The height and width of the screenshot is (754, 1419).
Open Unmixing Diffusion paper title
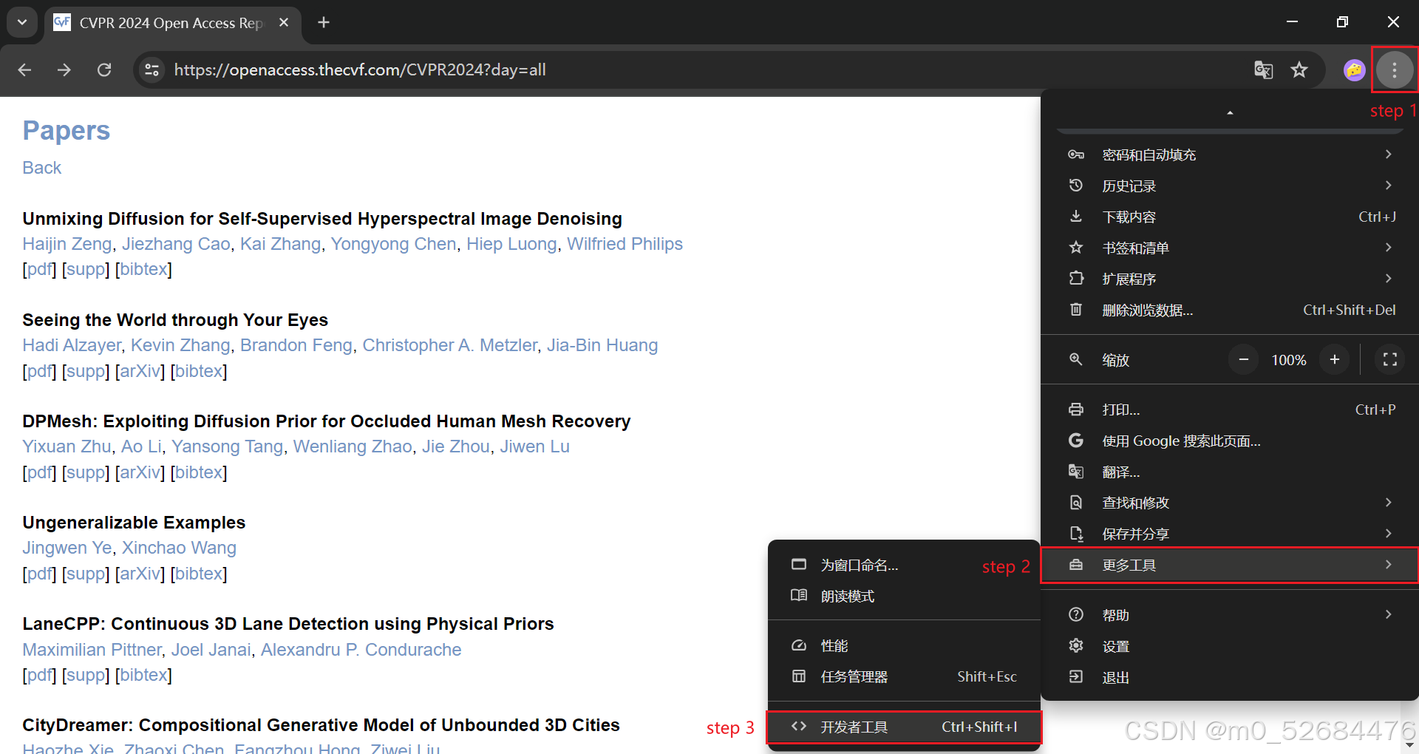(x=322, y=219)
